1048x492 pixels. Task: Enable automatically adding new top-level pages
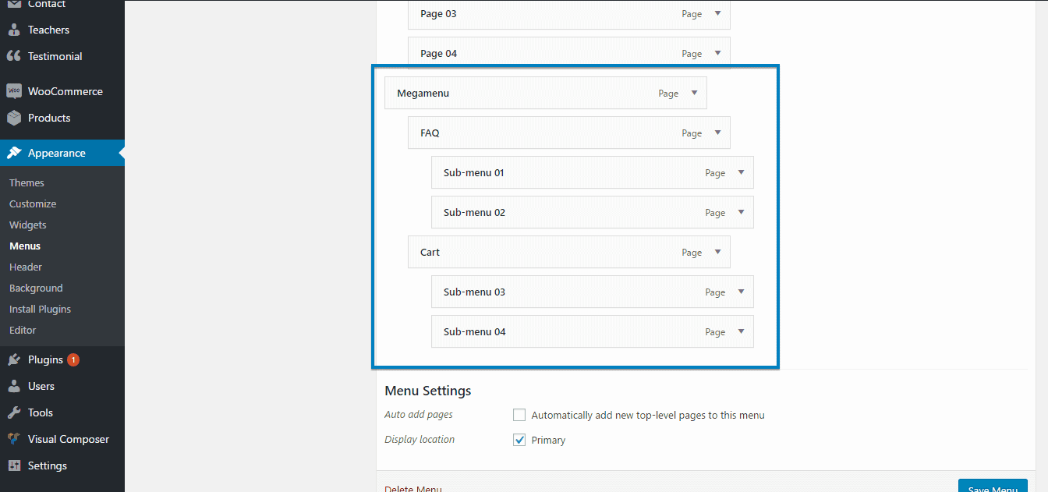(519, 415)
